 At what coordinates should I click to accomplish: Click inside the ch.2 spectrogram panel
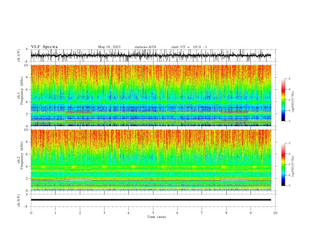click(x=151, y=160)
